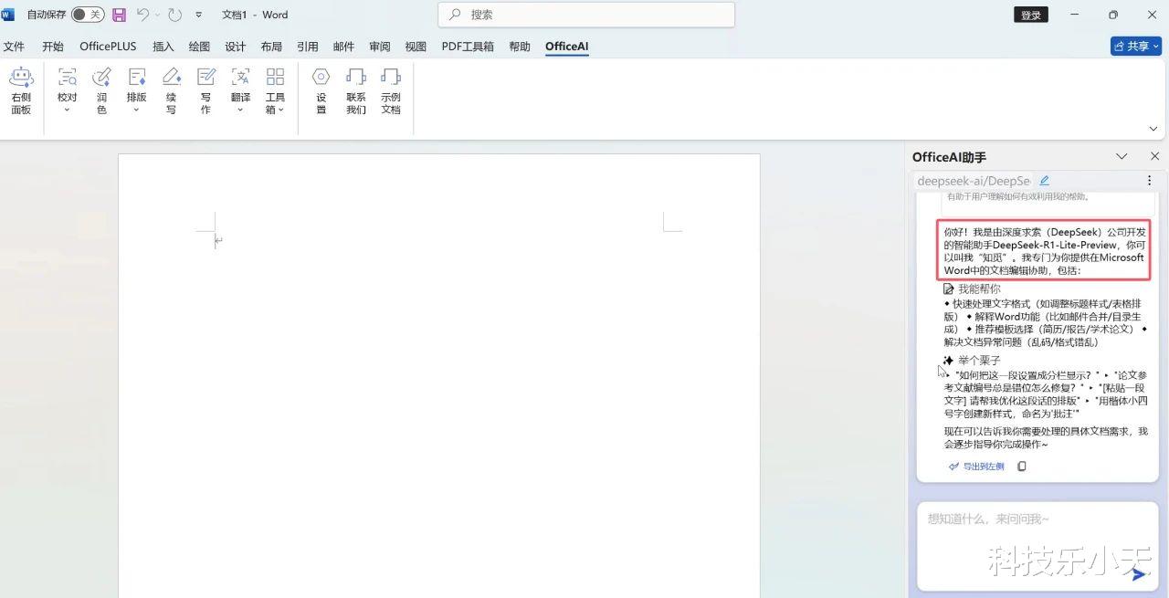Expand the 校对 dropdown arrow
This screenshot has height=598, width=1169.
pyautogui.click(x=67, y=110)
